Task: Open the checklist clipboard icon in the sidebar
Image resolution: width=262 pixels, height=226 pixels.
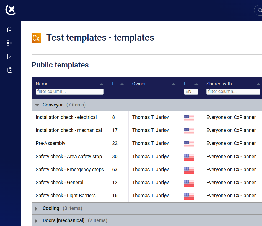Action: pos(10,70)
